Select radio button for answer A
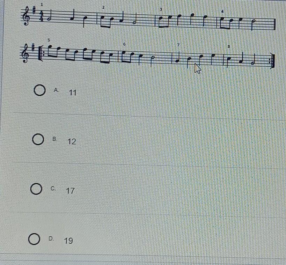The width and height of the screenshot is (286, 265). point(39,90)
